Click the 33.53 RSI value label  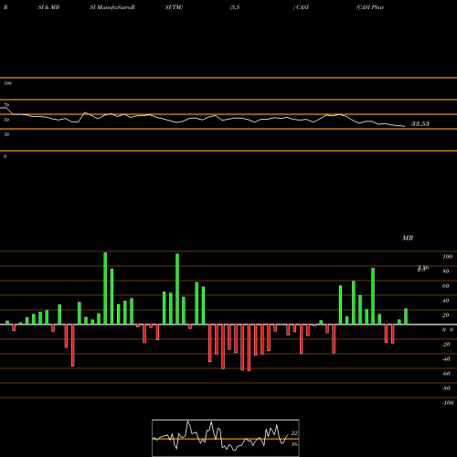pos(420,123)
